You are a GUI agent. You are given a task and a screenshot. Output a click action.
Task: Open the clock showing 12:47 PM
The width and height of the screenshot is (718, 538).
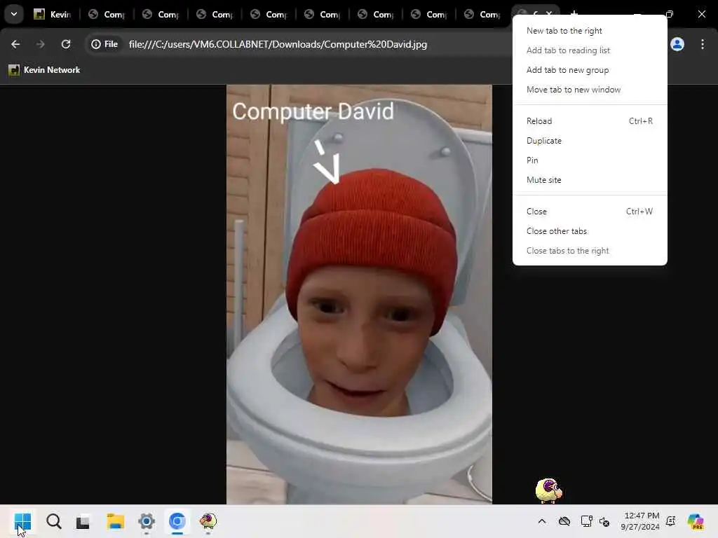tap(640, 521)
